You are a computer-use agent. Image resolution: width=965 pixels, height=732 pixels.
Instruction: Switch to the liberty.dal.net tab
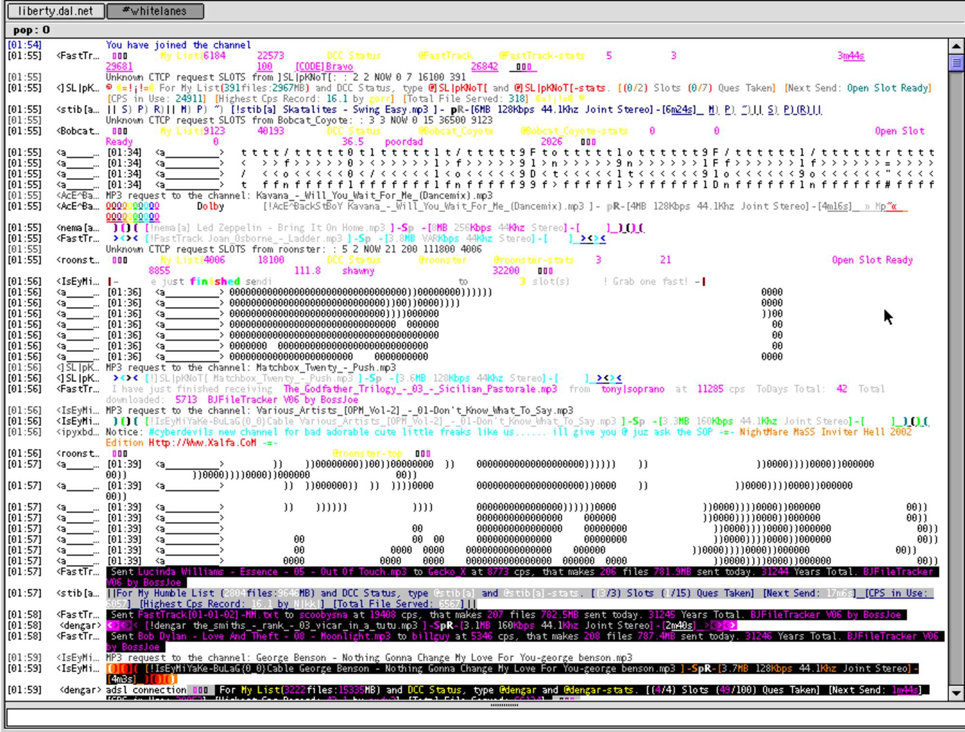[x=55, y=11]
